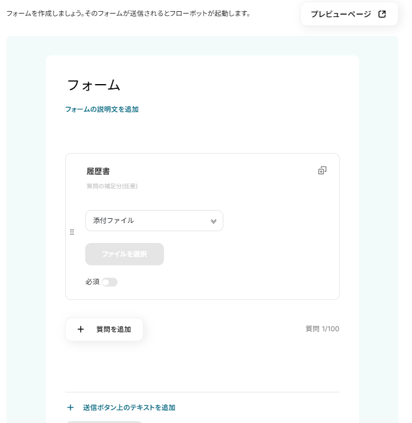Viewport: 412px width, 423px height.
Task: Click the フォーム title heading to edit
Action: pyautogui.click(x=94, y=85)
